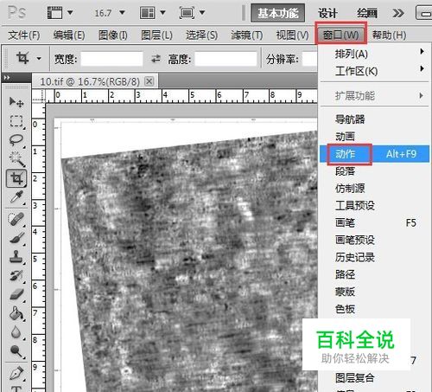Screen dimensions: 432x392
Task: Select the Pen tool
Action: 16,373
